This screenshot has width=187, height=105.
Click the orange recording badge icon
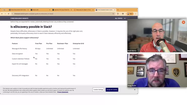pyautogui.click(x=183, y=22)
